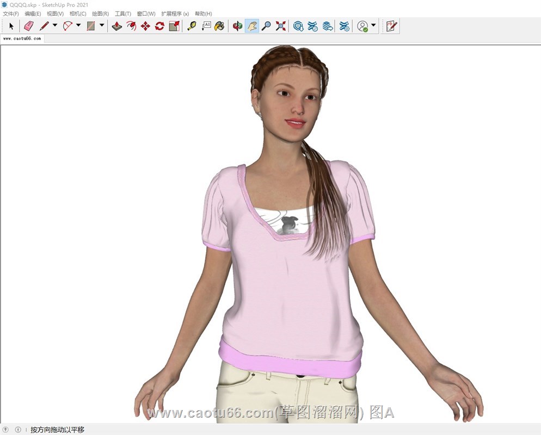Open the 编辑(E) menu

[x=33, y=14]
